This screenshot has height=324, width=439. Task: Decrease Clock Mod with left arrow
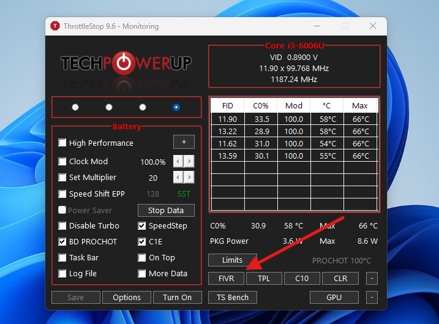pos(178,161)
